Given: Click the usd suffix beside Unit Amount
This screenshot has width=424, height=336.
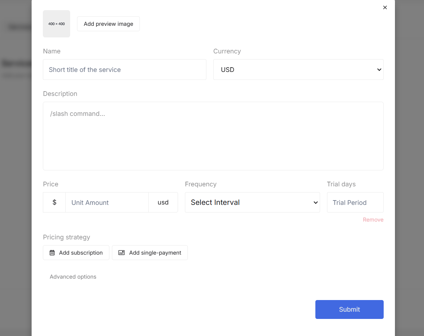Looking at the screenshot, I should (163, 202).
